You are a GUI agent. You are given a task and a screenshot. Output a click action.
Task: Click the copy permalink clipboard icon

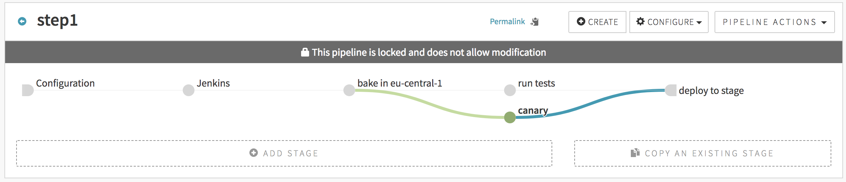coord(535,22)
